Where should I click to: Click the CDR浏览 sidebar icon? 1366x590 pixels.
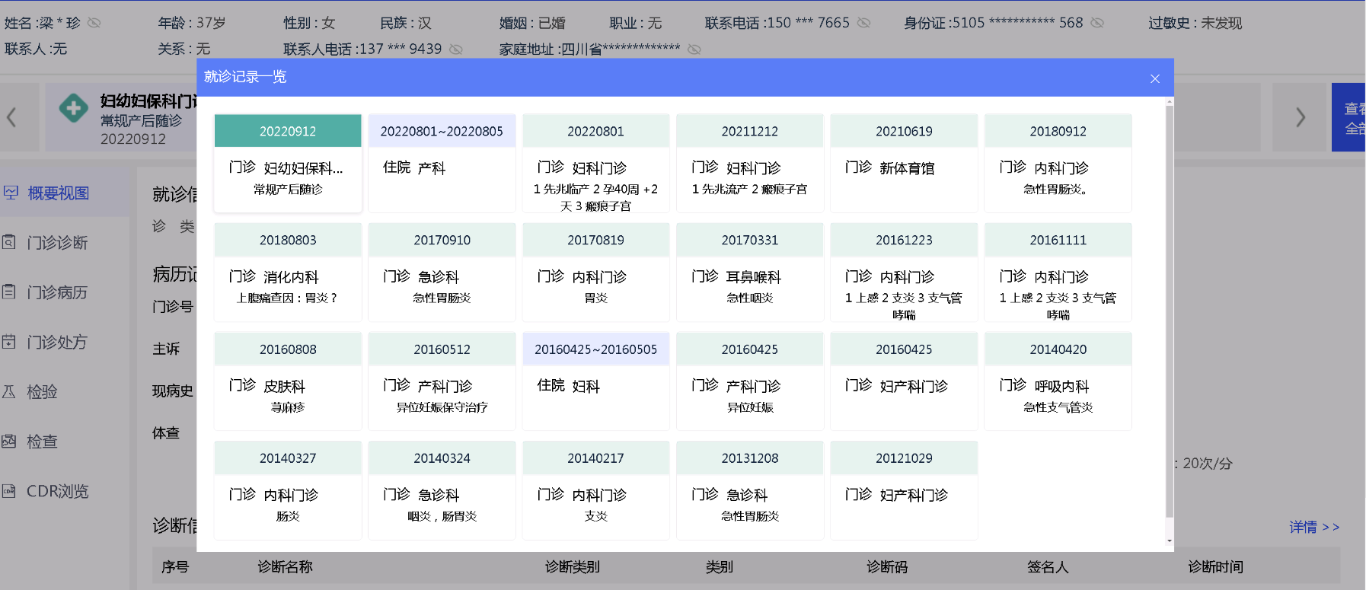pos(9,491)
